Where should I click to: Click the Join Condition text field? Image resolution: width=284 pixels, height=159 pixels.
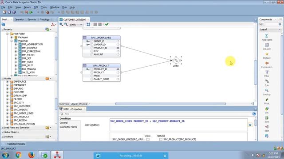[178, 125]
